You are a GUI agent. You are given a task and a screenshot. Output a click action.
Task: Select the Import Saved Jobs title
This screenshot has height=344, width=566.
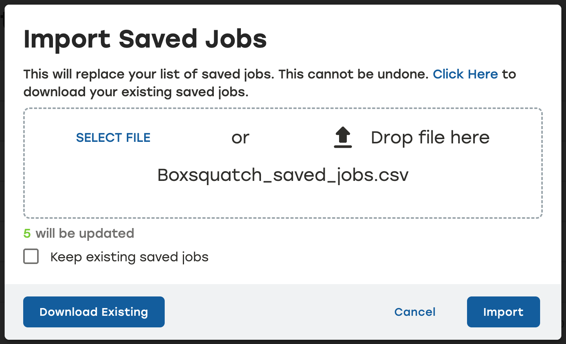tap(145, 39)
